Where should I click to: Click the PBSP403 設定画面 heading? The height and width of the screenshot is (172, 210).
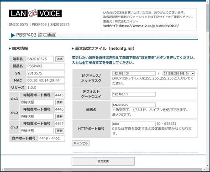pos(36,35)
